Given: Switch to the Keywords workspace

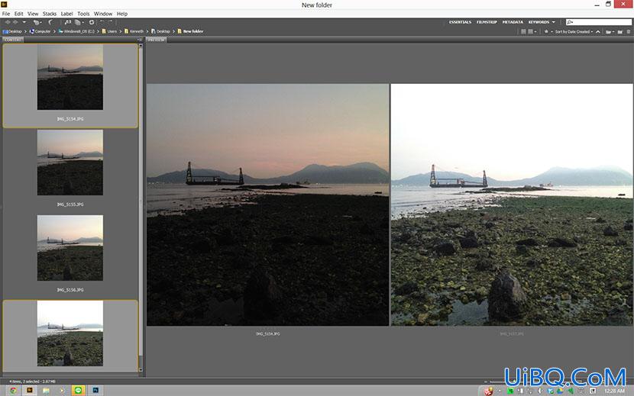Looking at the screenshot, I should (x=539, y=22).
